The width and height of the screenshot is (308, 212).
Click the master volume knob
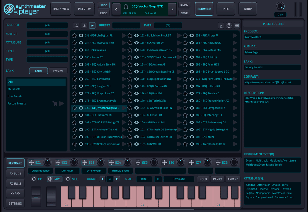coord(280,6)
